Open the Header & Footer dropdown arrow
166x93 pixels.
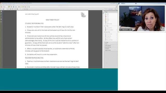116,34
